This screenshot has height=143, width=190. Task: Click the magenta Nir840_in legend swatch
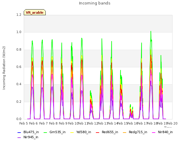(x=154, y=132)
